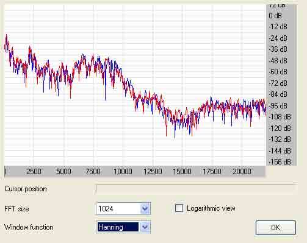Click the FFT size label
This screenshot has width=307, height=243.
pyautogui.click(x=16, y=209)
